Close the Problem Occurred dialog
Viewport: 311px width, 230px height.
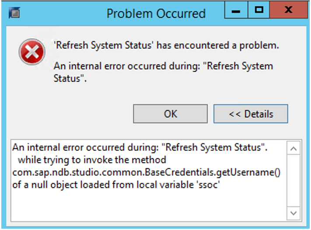pos(289,10)
